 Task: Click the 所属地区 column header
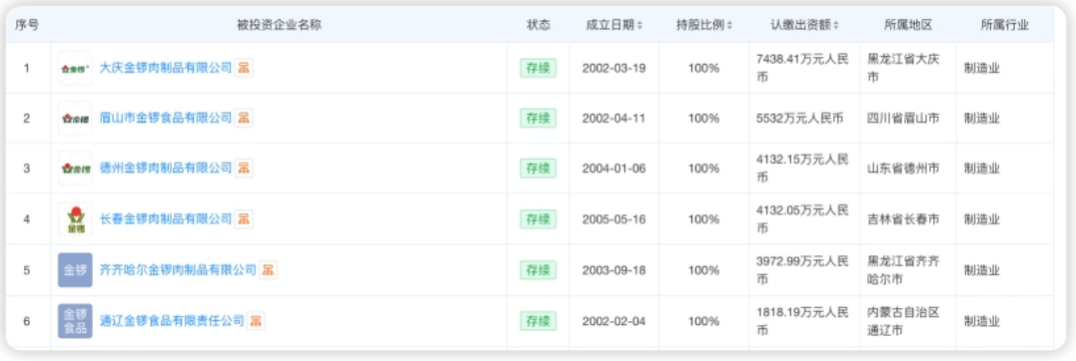point(908,25)
